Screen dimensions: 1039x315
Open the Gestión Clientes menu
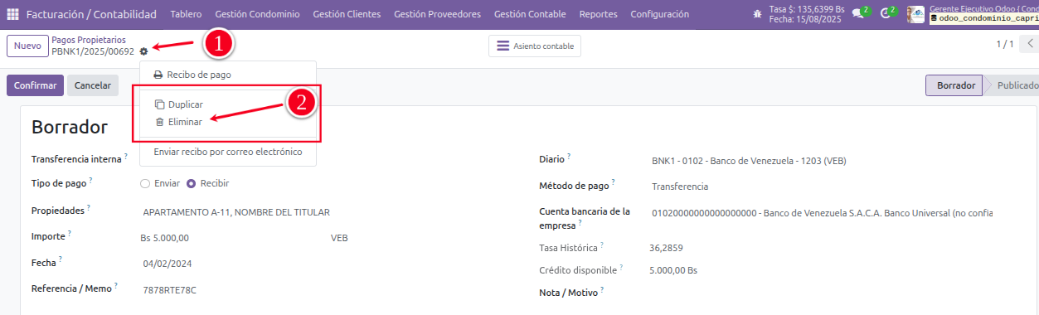point(347,14)
